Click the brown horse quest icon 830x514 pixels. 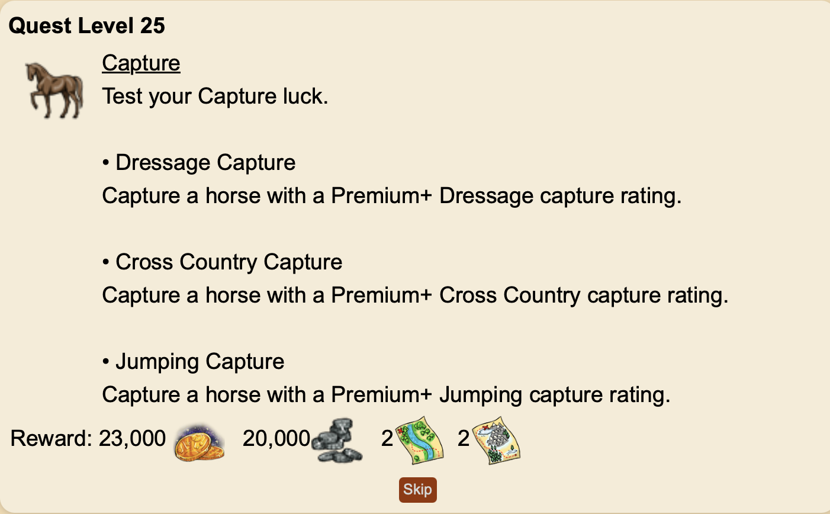click(54, 90)
